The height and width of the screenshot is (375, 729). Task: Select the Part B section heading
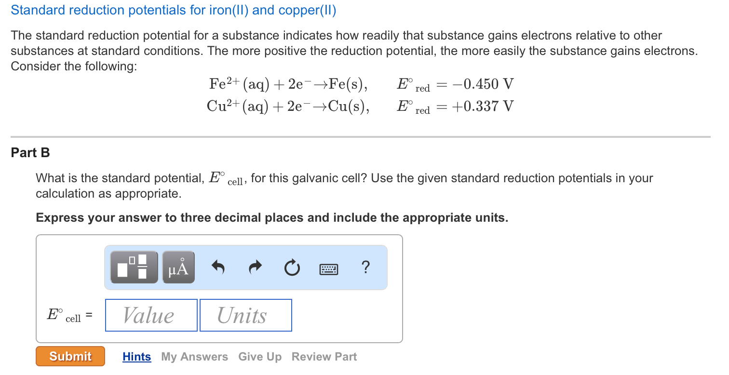pos(29,153)
